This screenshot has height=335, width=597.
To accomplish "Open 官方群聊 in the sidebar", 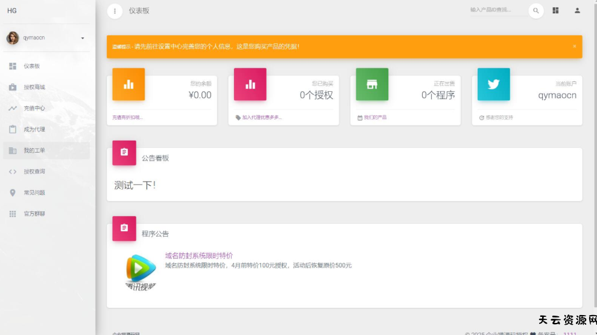I will pyautogui.click(x=34, y=214).
